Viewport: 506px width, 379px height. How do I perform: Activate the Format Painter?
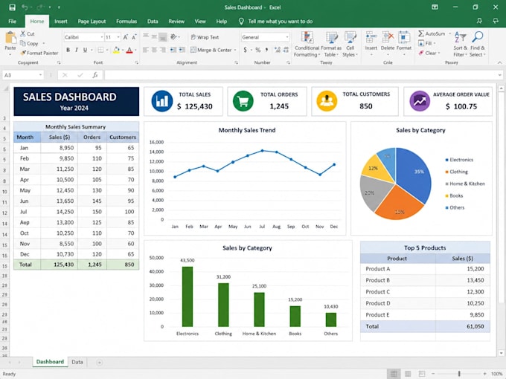point(39,53)
